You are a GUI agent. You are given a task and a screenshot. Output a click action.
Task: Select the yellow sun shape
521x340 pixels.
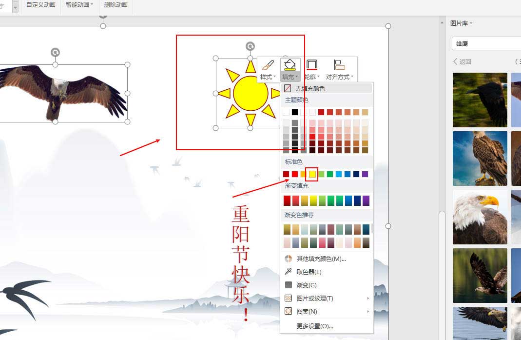point(251,94)
